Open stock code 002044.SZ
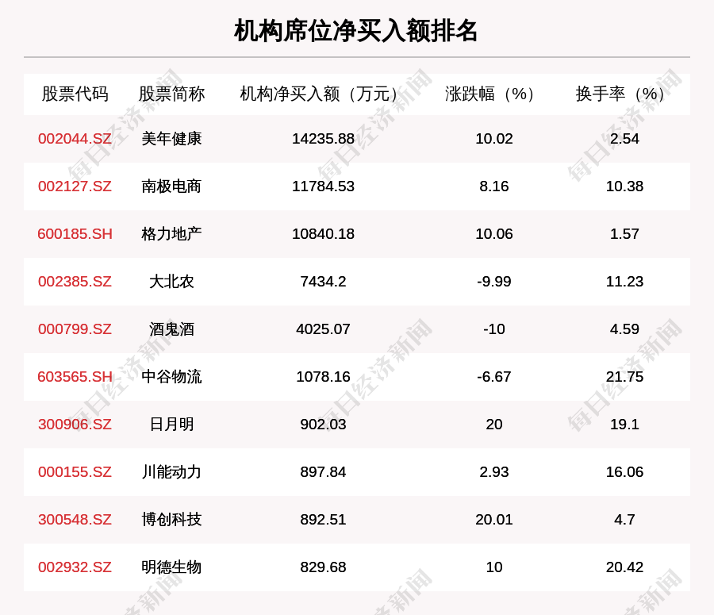 pyautogui.click(x=75, y=139)
